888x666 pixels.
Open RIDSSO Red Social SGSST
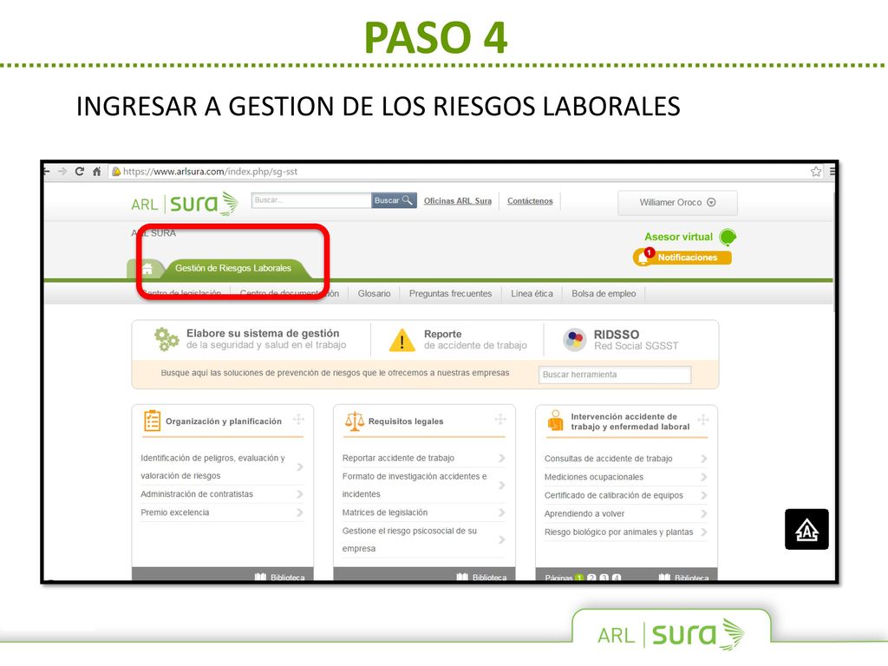[x=621, y=340]
